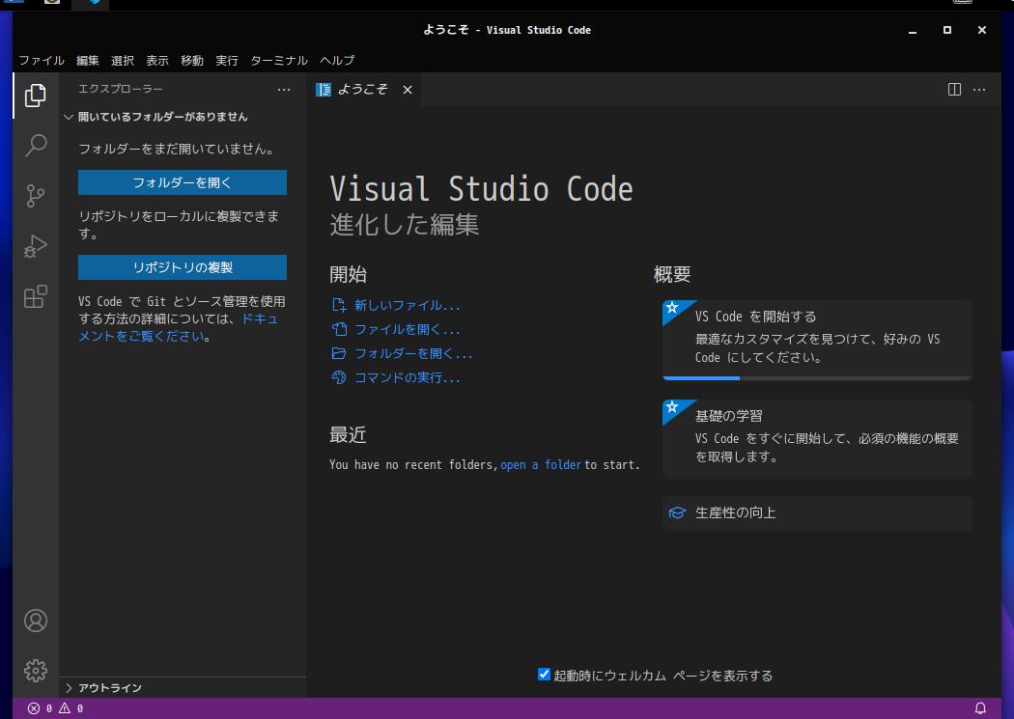This screenshot has width=1014, height=719.
Task: Open the Extensions view icon
Action: [x=36, y=296]
